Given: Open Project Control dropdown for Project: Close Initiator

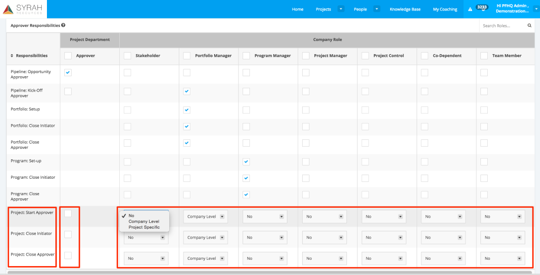Looking at the screenshot, I should [x=384, y=238].
